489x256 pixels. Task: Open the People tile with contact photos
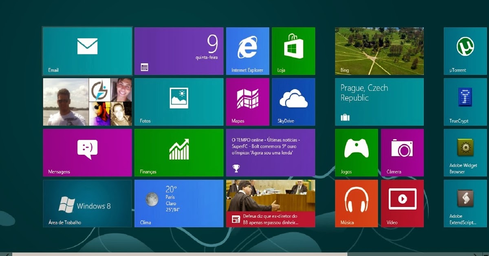(x=87, y=102)
